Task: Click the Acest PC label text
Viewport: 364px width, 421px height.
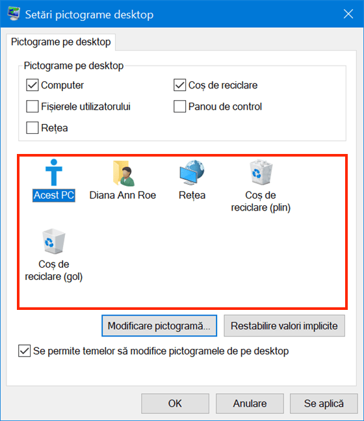Action: click(x=54, y=195)
